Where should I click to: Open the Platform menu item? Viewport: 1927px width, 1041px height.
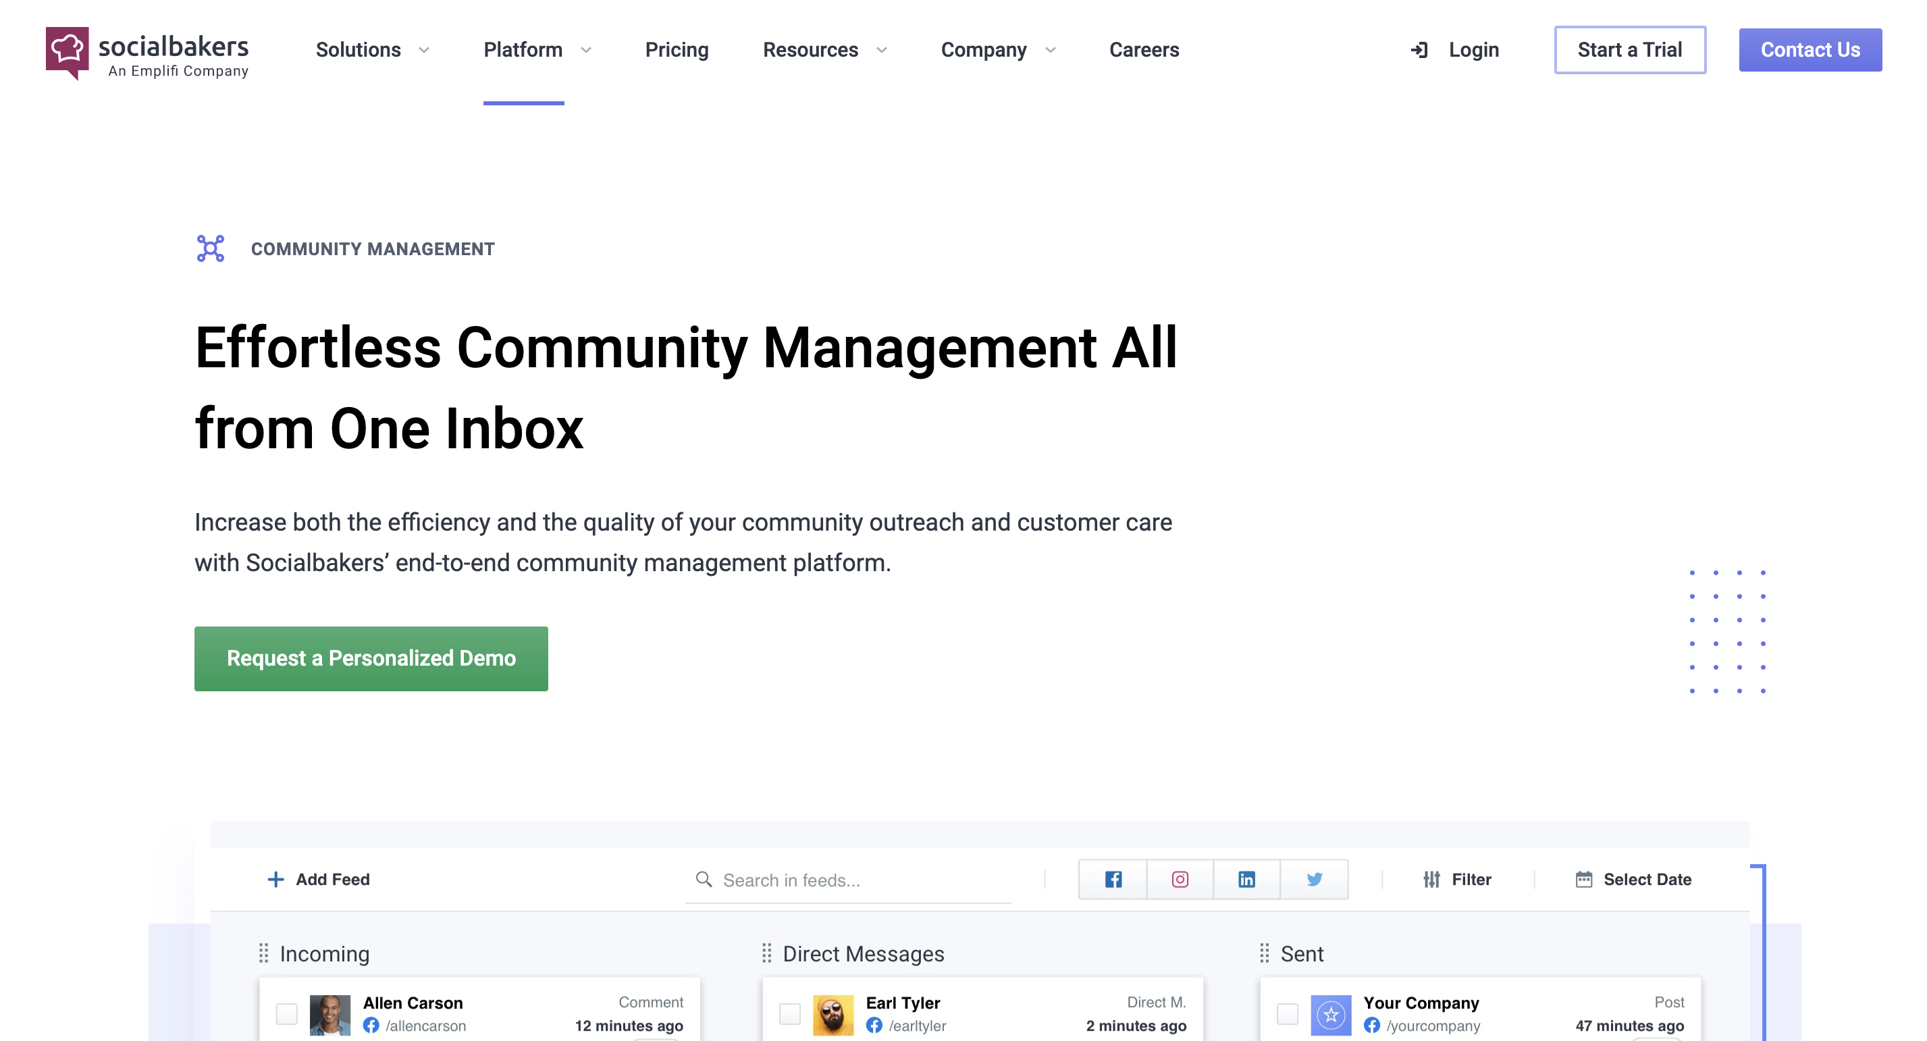(523, 50)
